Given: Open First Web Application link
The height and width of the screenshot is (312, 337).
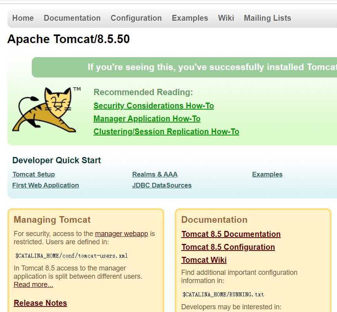Looking at the screenshot, I should click(45, 185).
